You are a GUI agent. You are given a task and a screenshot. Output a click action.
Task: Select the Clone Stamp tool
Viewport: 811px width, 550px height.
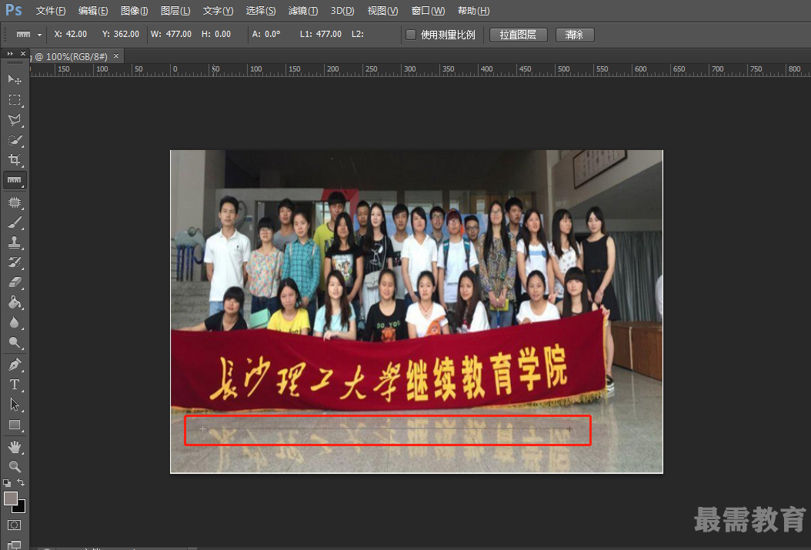[15, 242]
